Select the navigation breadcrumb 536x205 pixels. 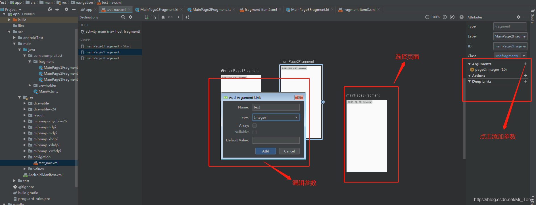82,2
